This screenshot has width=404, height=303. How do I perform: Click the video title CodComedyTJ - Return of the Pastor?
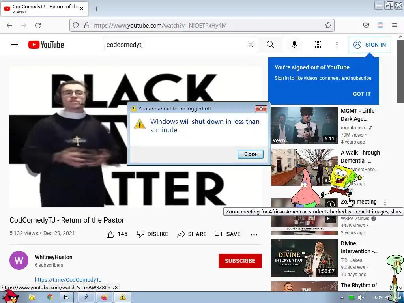67,220
